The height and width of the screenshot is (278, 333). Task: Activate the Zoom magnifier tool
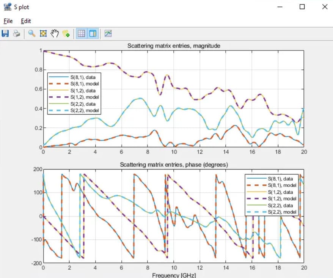[x=31, y=33]
